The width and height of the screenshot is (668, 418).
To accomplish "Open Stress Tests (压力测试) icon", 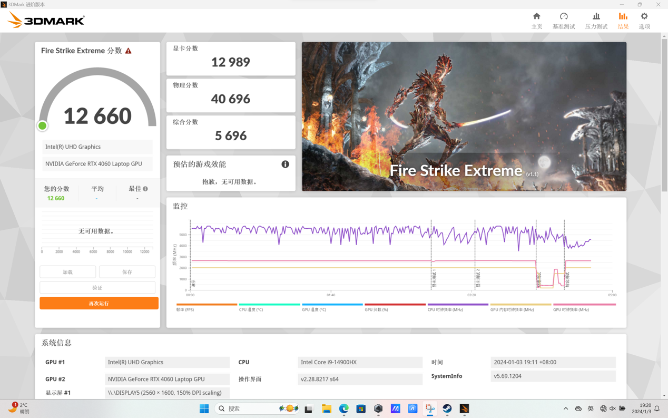I will point(596,21).
